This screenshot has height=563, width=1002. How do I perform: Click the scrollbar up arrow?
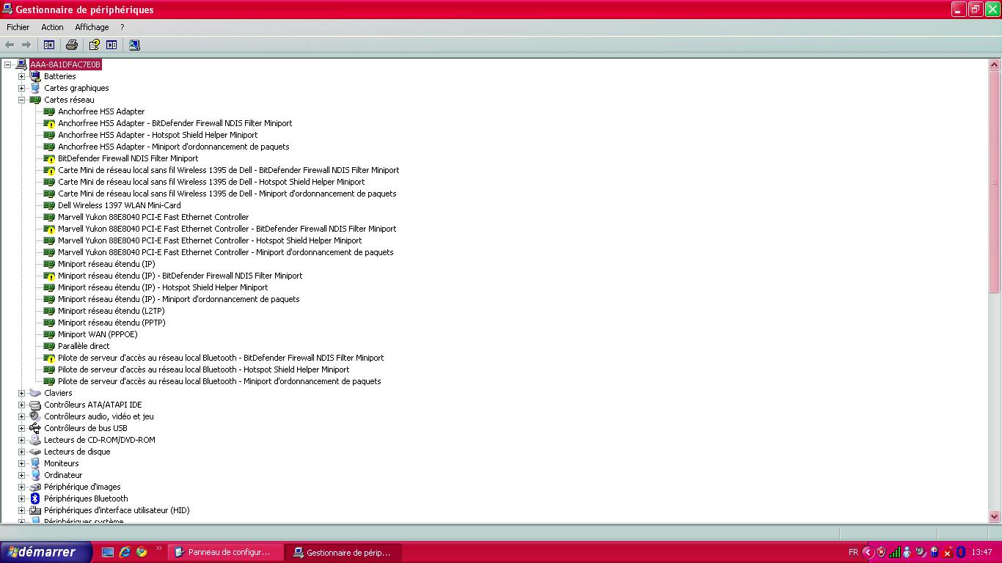tap(995, 65)
